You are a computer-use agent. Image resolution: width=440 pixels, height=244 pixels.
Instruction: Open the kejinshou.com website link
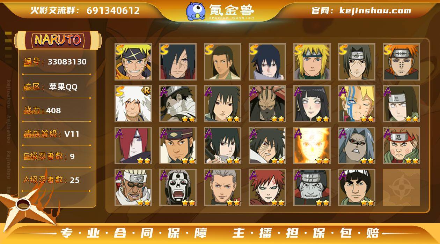point(375,11)
